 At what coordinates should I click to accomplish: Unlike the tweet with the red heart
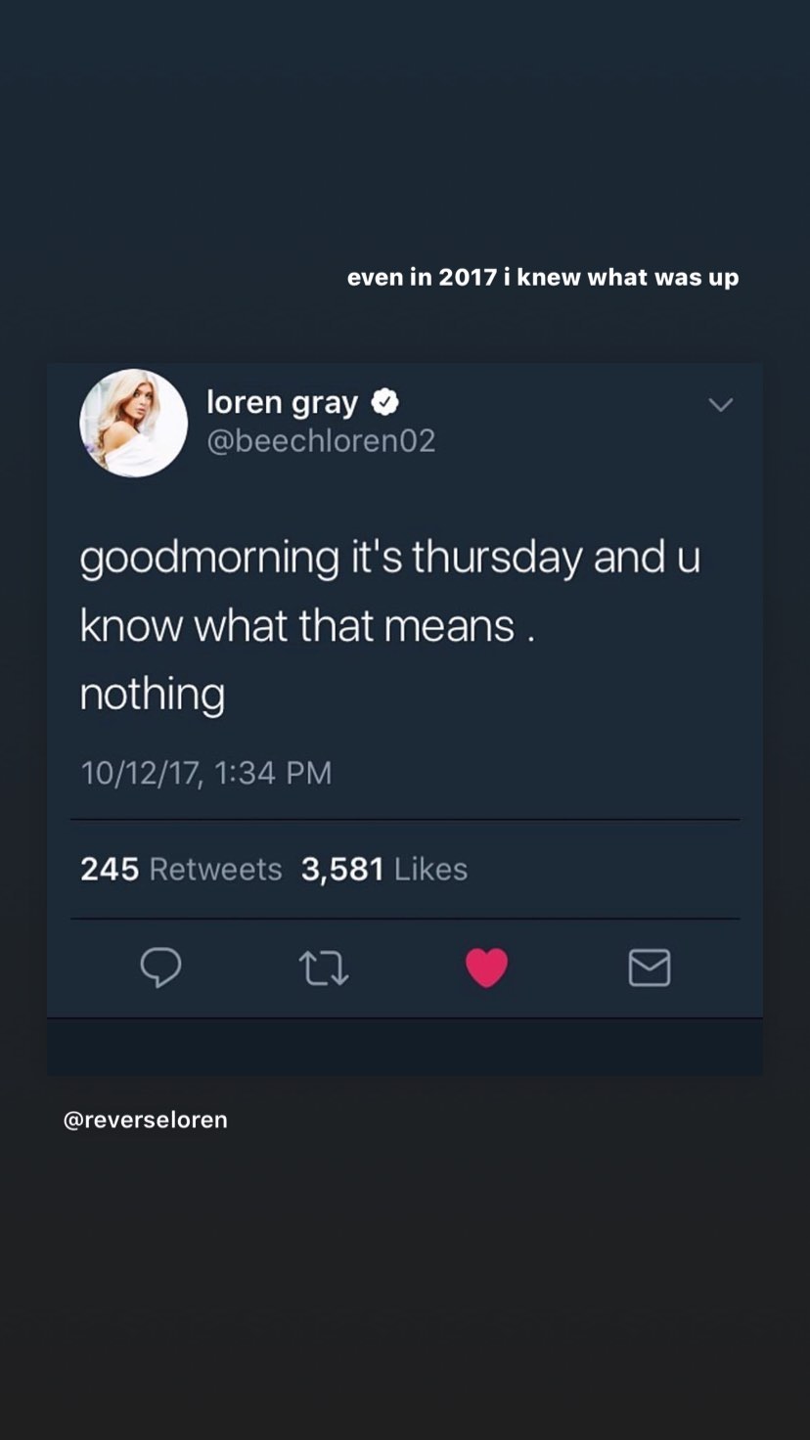coord(486,967)
